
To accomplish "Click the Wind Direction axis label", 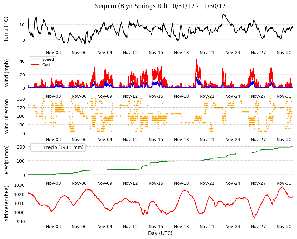I will [x=6, y=117].
